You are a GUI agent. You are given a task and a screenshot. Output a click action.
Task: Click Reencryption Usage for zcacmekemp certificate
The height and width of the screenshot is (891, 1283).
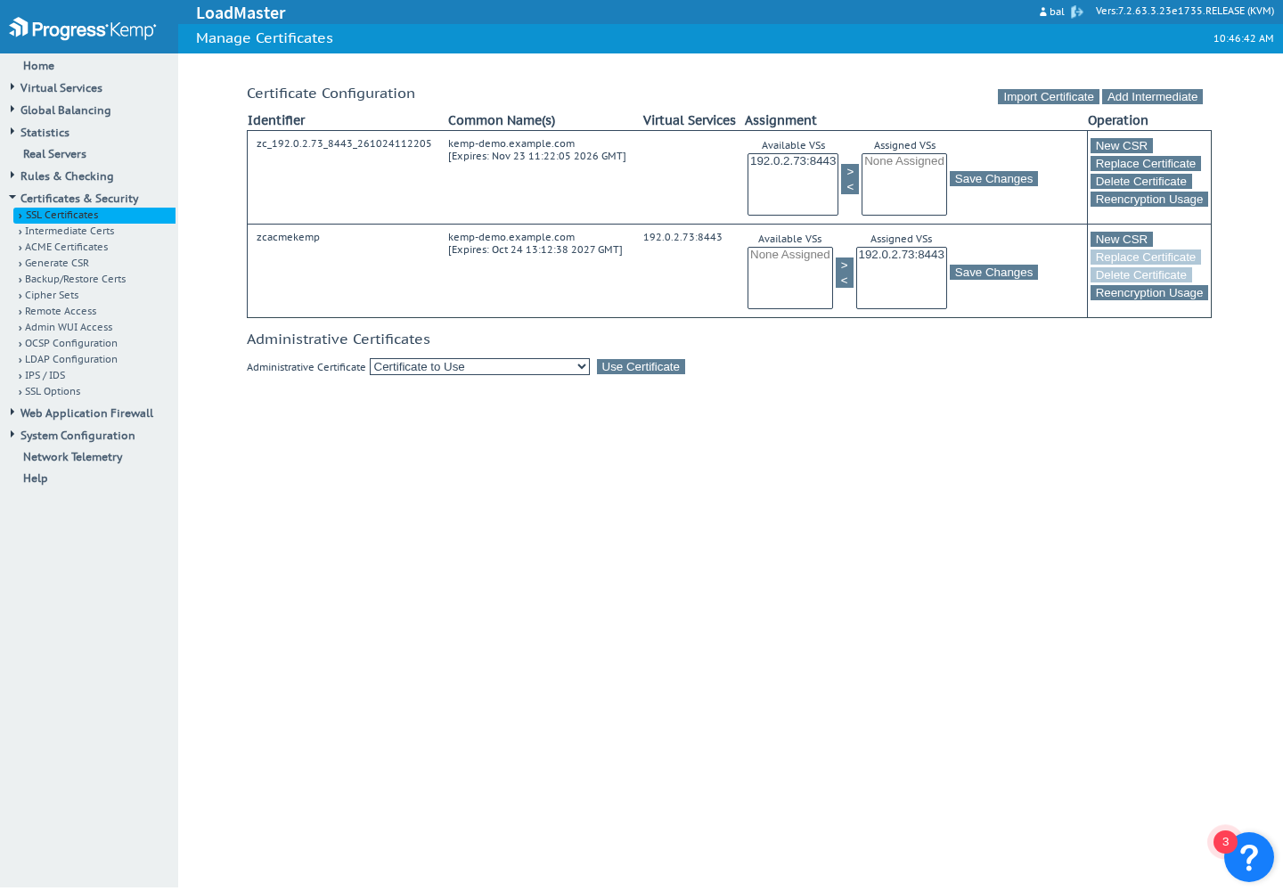pos(1149,293)
